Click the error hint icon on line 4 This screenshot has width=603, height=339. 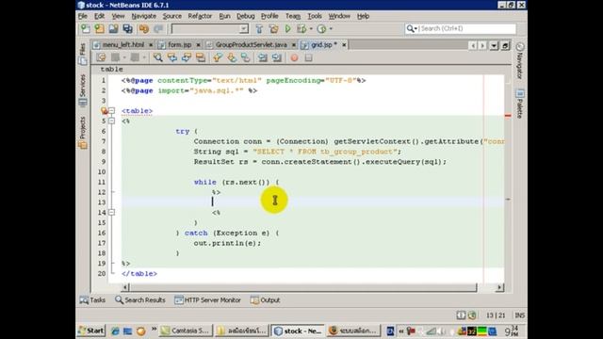click(x=105, y=111)
